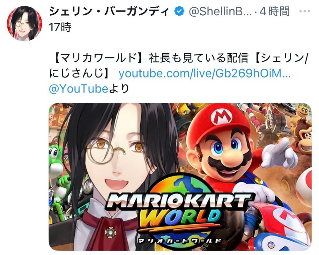
Task: Open the youtube.com/live/Gb269hOiM link
Action: (204, 73)
